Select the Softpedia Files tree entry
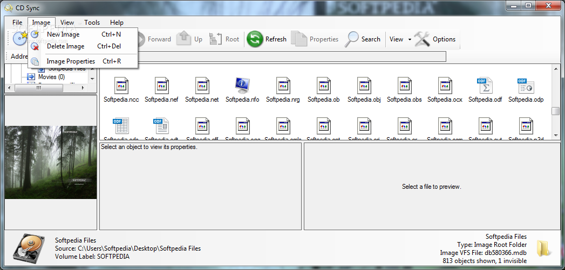Image resolution: width=565 pixels, height=270 pixels. tap(67, 69)
